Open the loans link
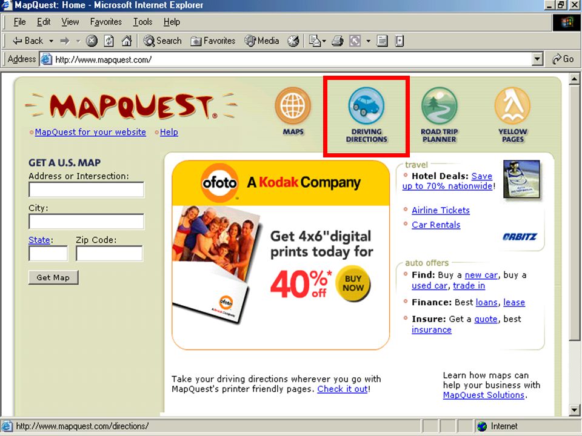The image size is (582, 436). pyautogui.click(x=487, y=303)
